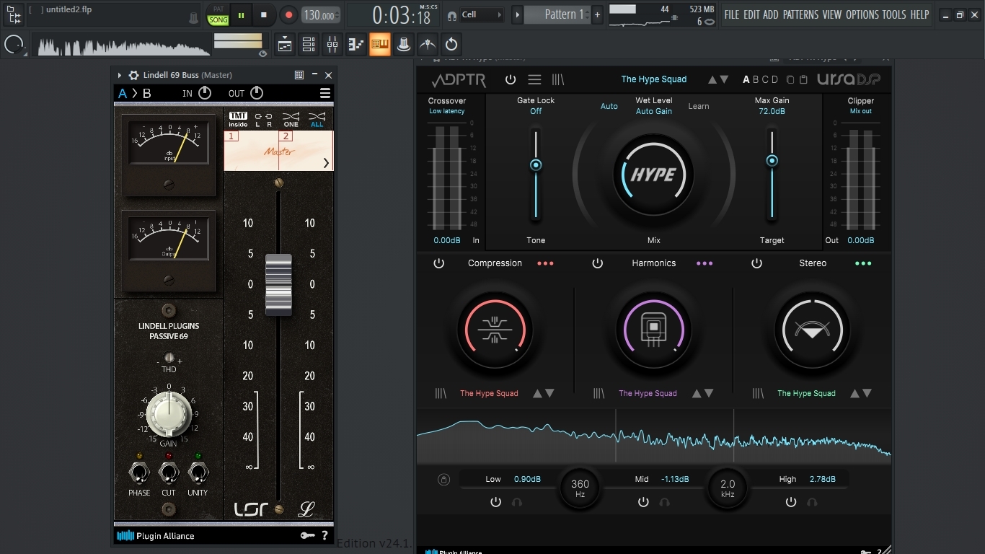Open ADPTR Hype hamburger menu
The image size is (985, 554).
(534, 79)
